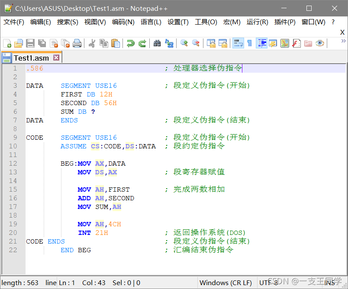Click the UTF-8 encoding status field
Screen dimensions: 348x289
pyautogui.click(x=268, y=283)
